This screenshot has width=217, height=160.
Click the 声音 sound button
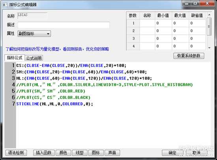pyautogui.click(x=112, y=153)
